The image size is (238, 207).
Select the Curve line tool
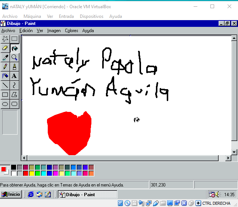14,85
